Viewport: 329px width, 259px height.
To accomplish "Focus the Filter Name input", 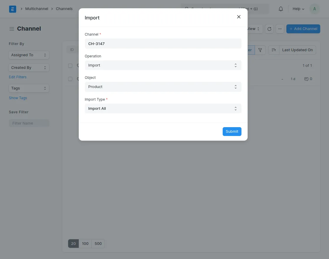I will pos(29,123).
